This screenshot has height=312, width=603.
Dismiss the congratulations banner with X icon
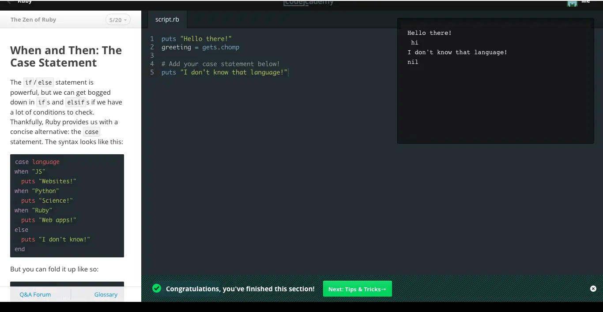click(x=593, y=289)
